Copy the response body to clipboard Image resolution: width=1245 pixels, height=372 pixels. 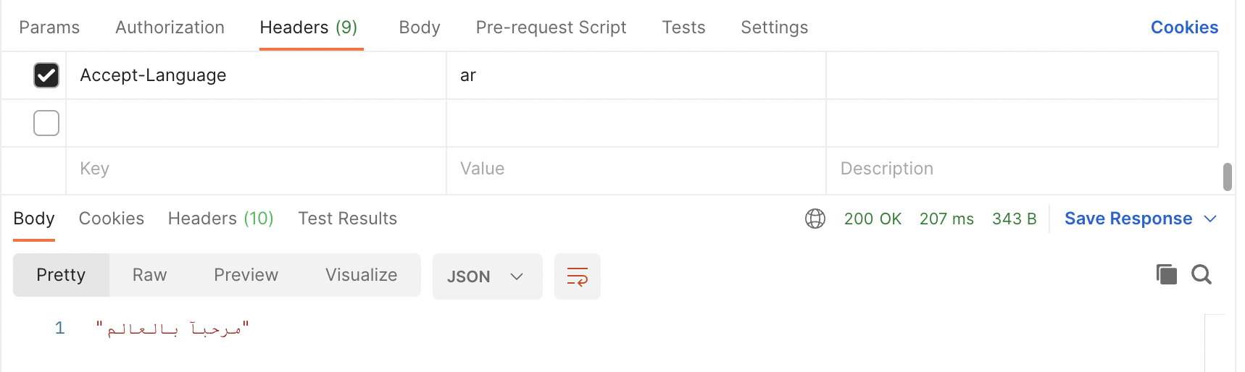(1166, 274)
